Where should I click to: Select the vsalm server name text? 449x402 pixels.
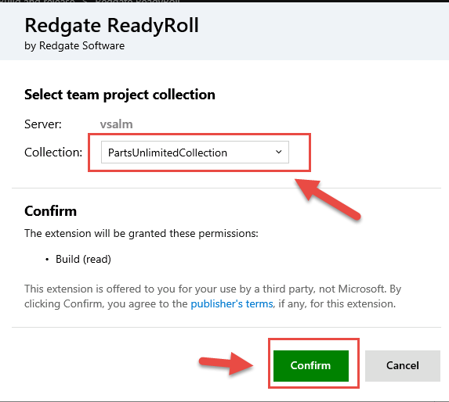[116, 124]
